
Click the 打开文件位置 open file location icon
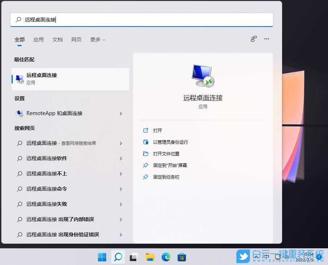pyautogui.click(x=145, y=154)
